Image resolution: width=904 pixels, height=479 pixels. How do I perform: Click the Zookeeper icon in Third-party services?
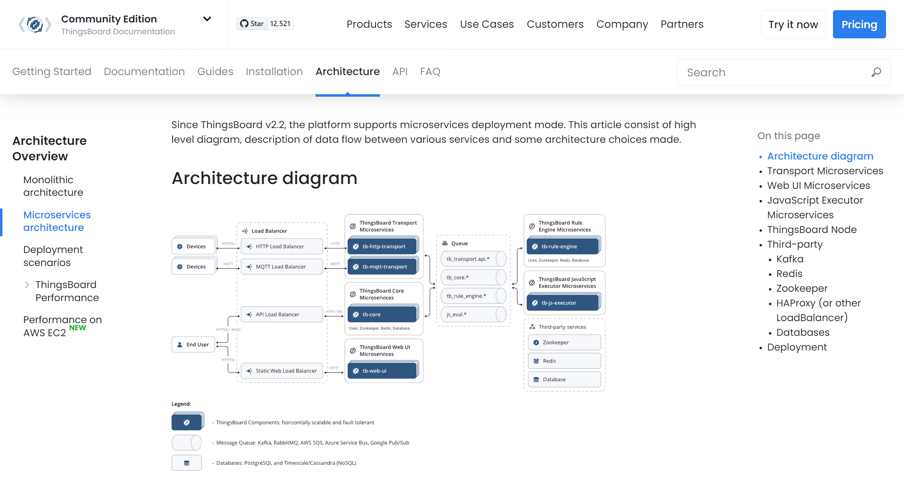(536, 343)
